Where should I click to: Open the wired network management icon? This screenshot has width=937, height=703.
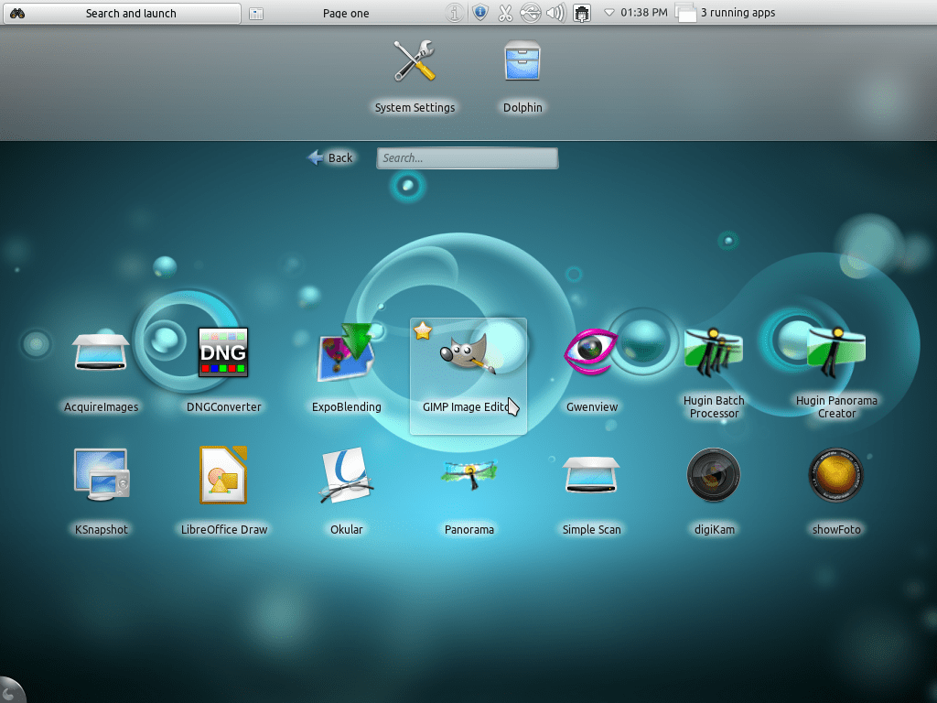tap(582, 13)
